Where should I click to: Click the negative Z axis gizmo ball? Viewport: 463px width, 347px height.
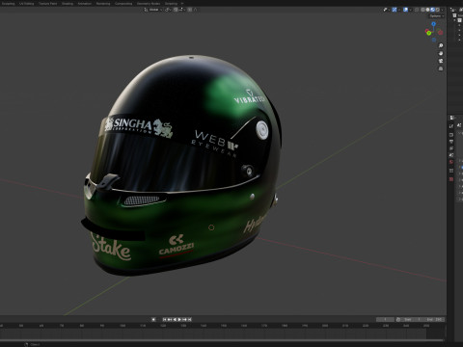point(434,40)
